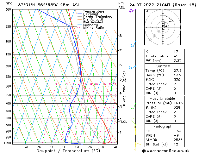Click the kt unit label in hodograph
The image size is (199, 153).
tap(147, 11)
